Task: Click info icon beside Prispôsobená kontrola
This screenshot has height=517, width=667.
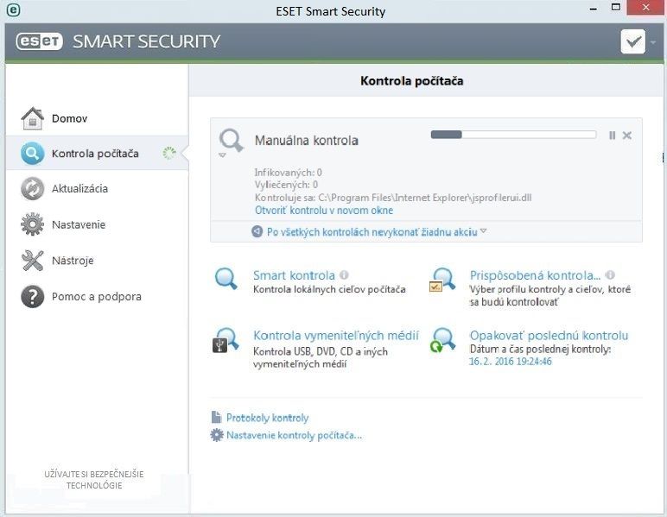Action: [x=610, y=274]
